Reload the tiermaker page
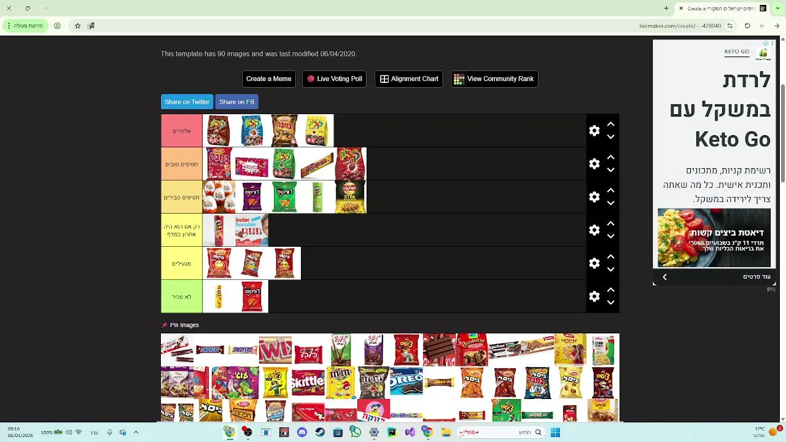 pyautogui.click(x=747, y=26)
